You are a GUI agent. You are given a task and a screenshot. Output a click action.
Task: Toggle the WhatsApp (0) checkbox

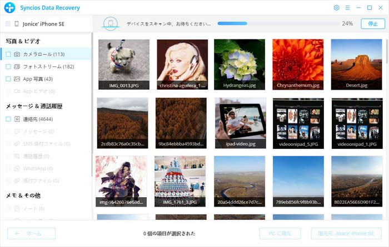[x=8, y=168]
